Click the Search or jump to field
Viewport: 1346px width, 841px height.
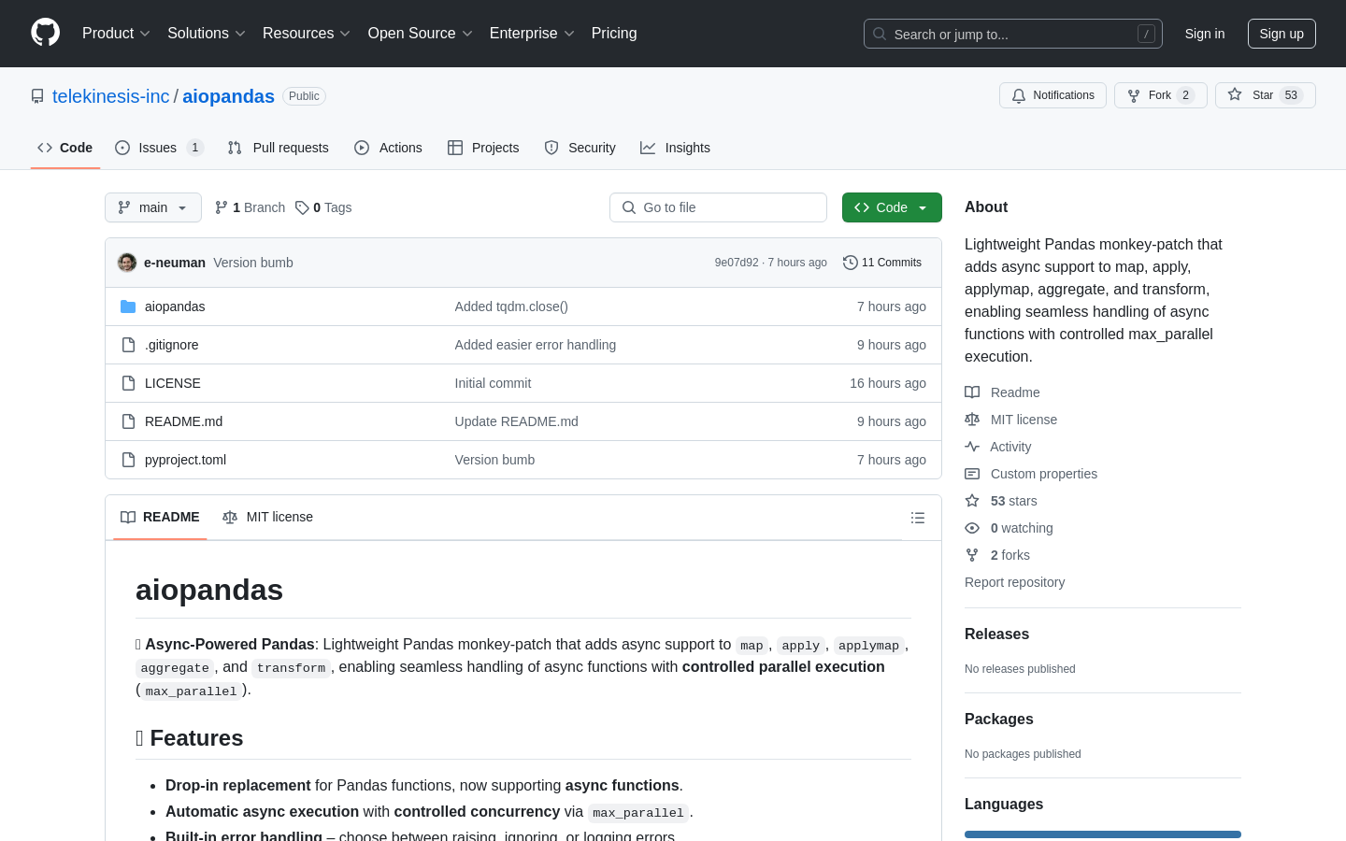(1013, 34)
